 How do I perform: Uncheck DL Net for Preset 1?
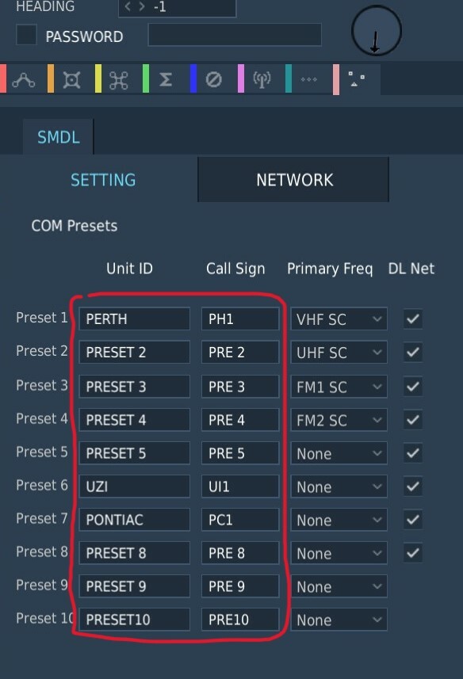point(413,319)
